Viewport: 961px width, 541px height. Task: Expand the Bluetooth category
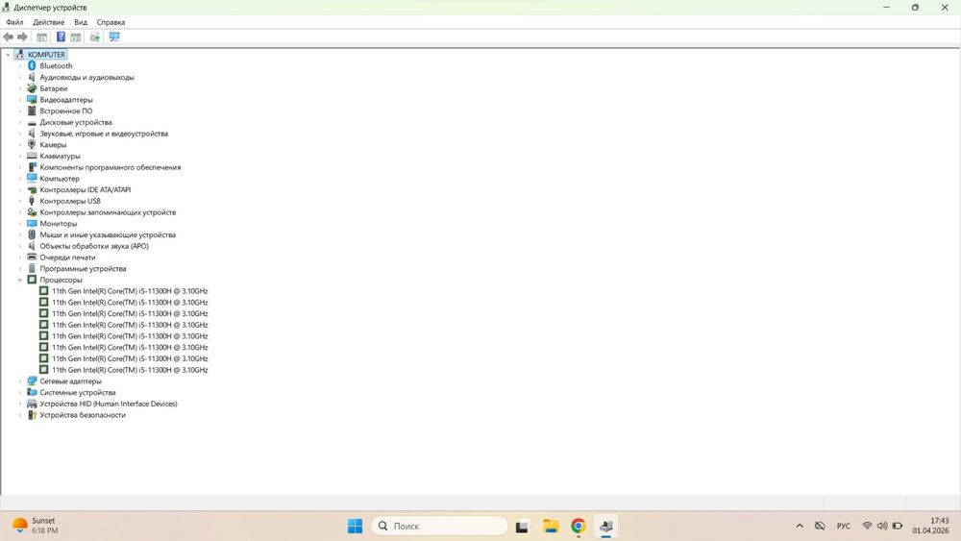pyautogui.click(x=19, y=65)
